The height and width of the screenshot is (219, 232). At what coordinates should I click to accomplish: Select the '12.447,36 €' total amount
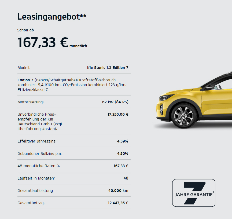[118, 203]
